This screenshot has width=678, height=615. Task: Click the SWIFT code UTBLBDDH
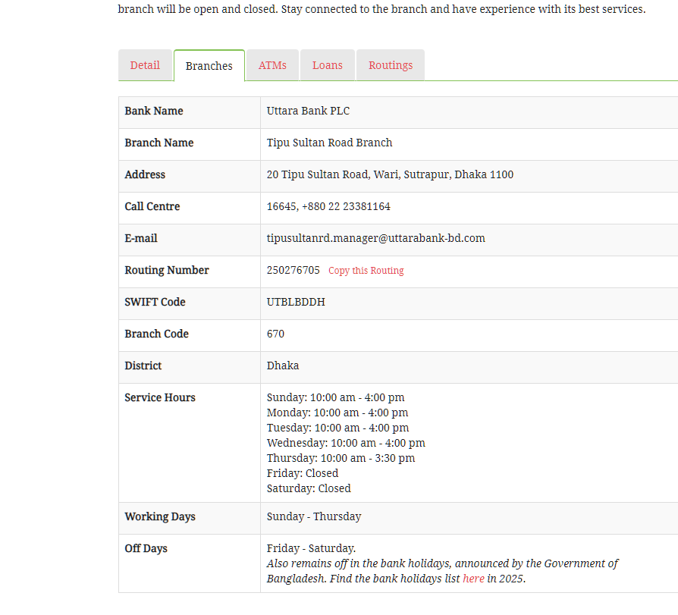(296, 302)
